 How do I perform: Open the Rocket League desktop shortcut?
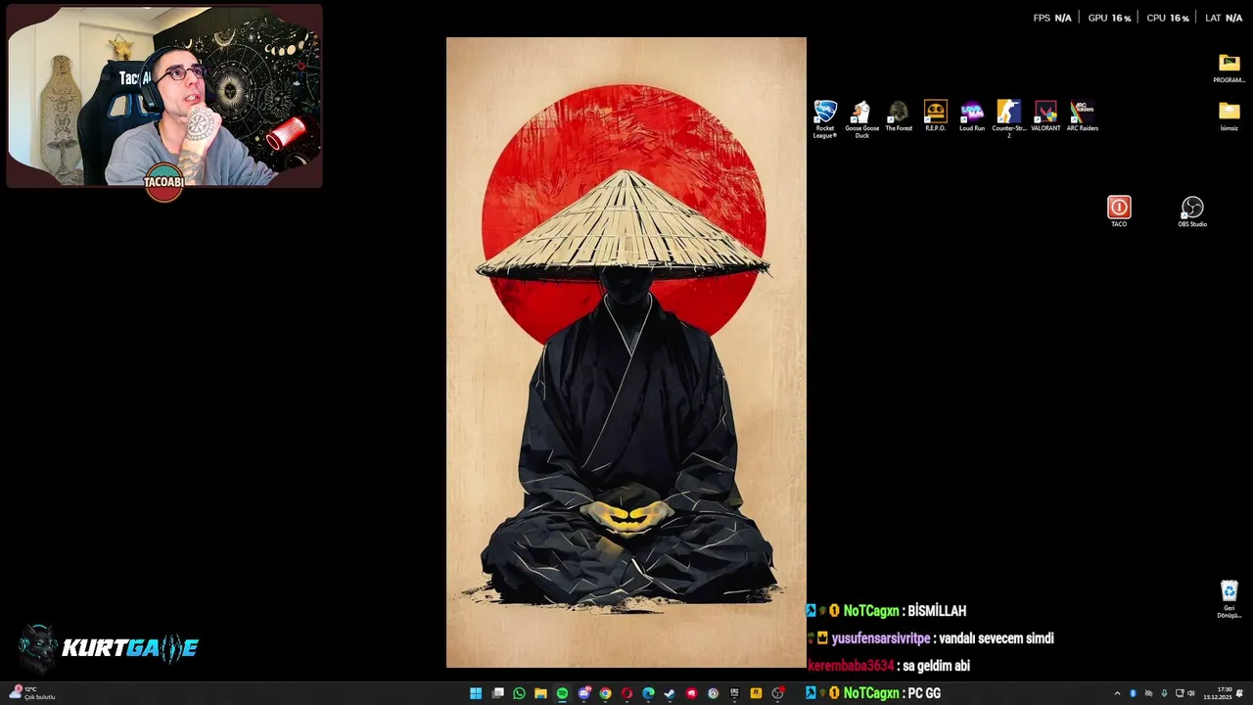[825, 118]
